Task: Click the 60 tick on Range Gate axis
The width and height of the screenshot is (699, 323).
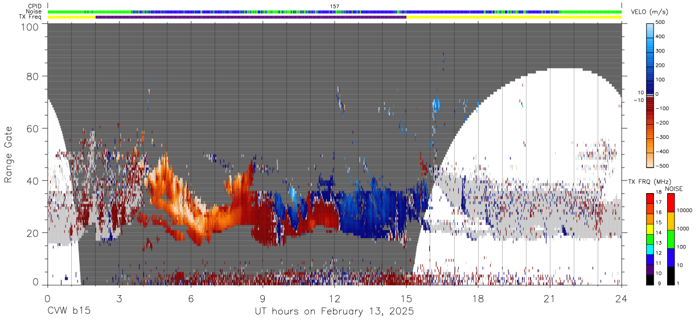Action: tap(32, 128)
